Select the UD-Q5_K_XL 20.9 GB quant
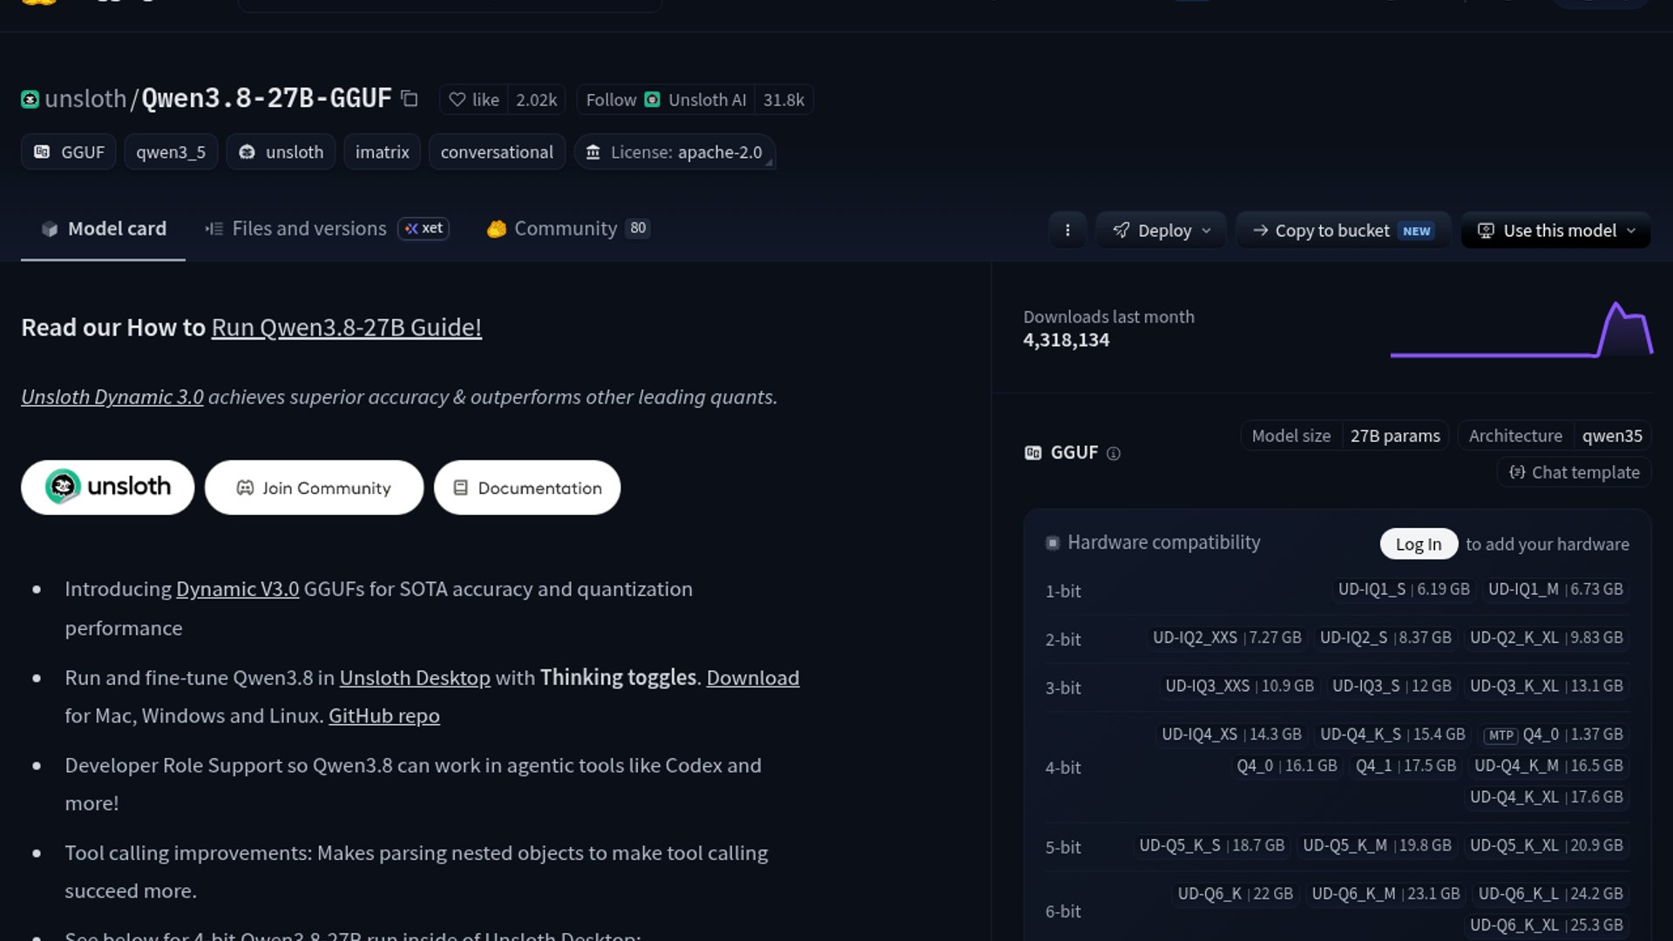The height and width of the screenshot is (941, 1673). point(1547,846)
